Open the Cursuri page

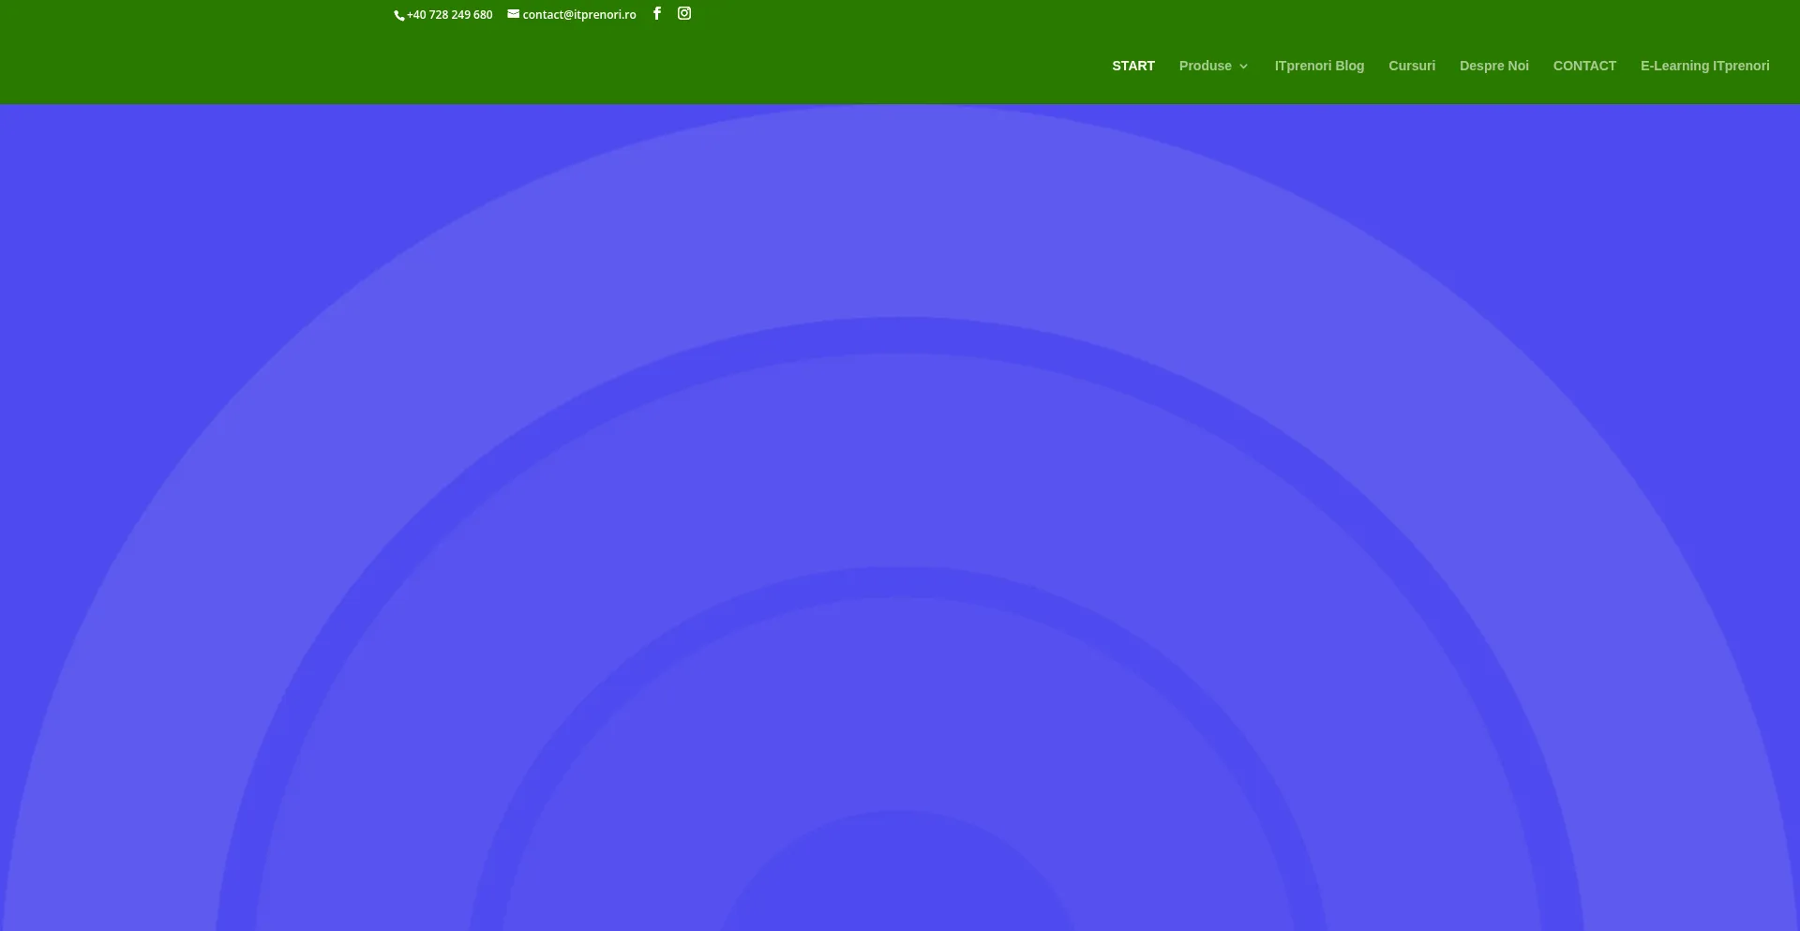pyautogui.click(x=1411, y=66)
